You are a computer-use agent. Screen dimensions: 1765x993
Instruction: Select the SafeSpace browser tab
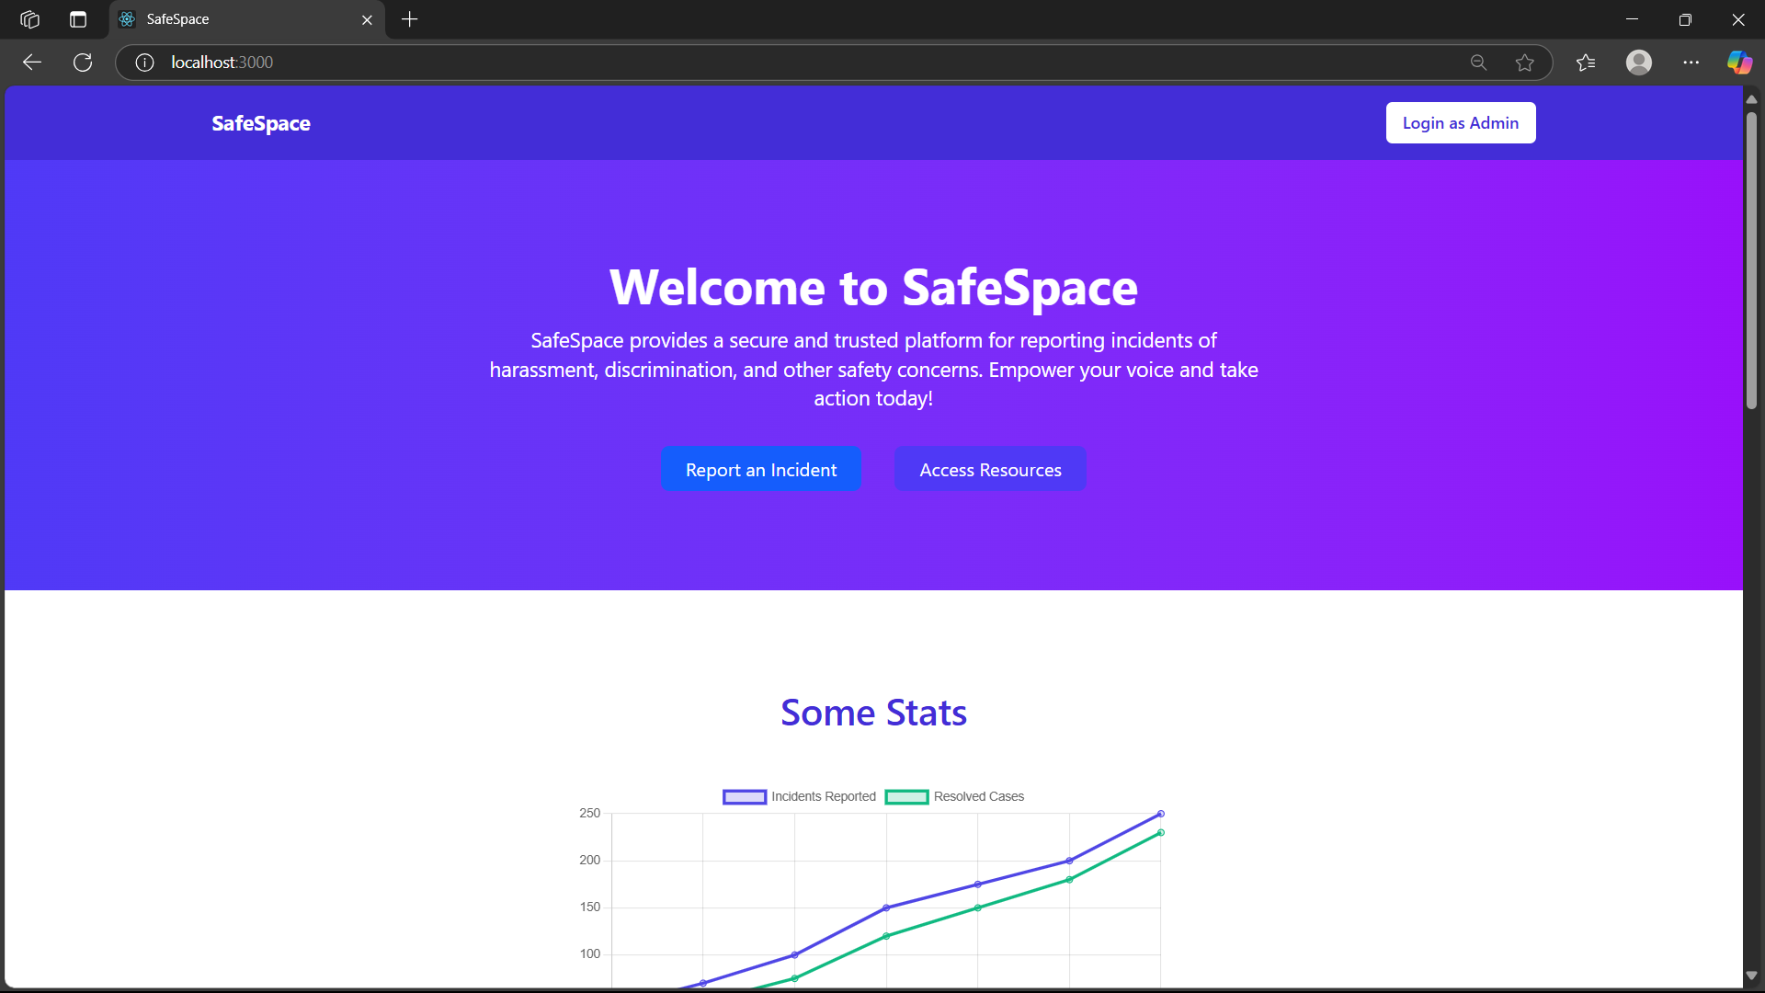(x=230, y=19)
